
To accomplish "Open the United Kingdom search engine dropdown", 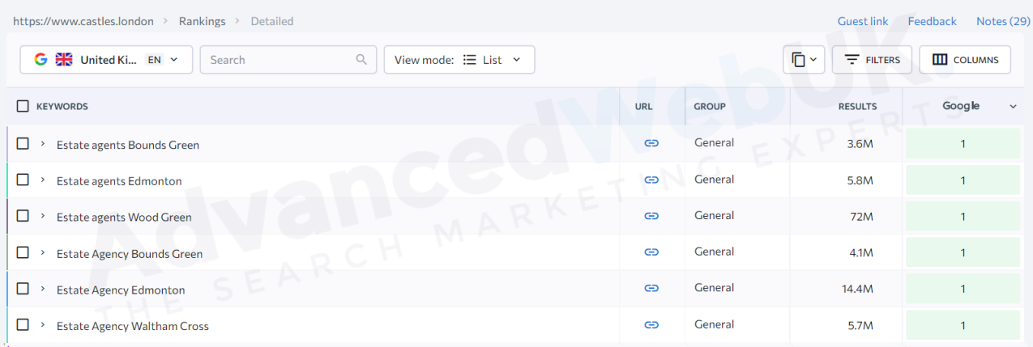I will pyautogui.click(x=106, y=60).
